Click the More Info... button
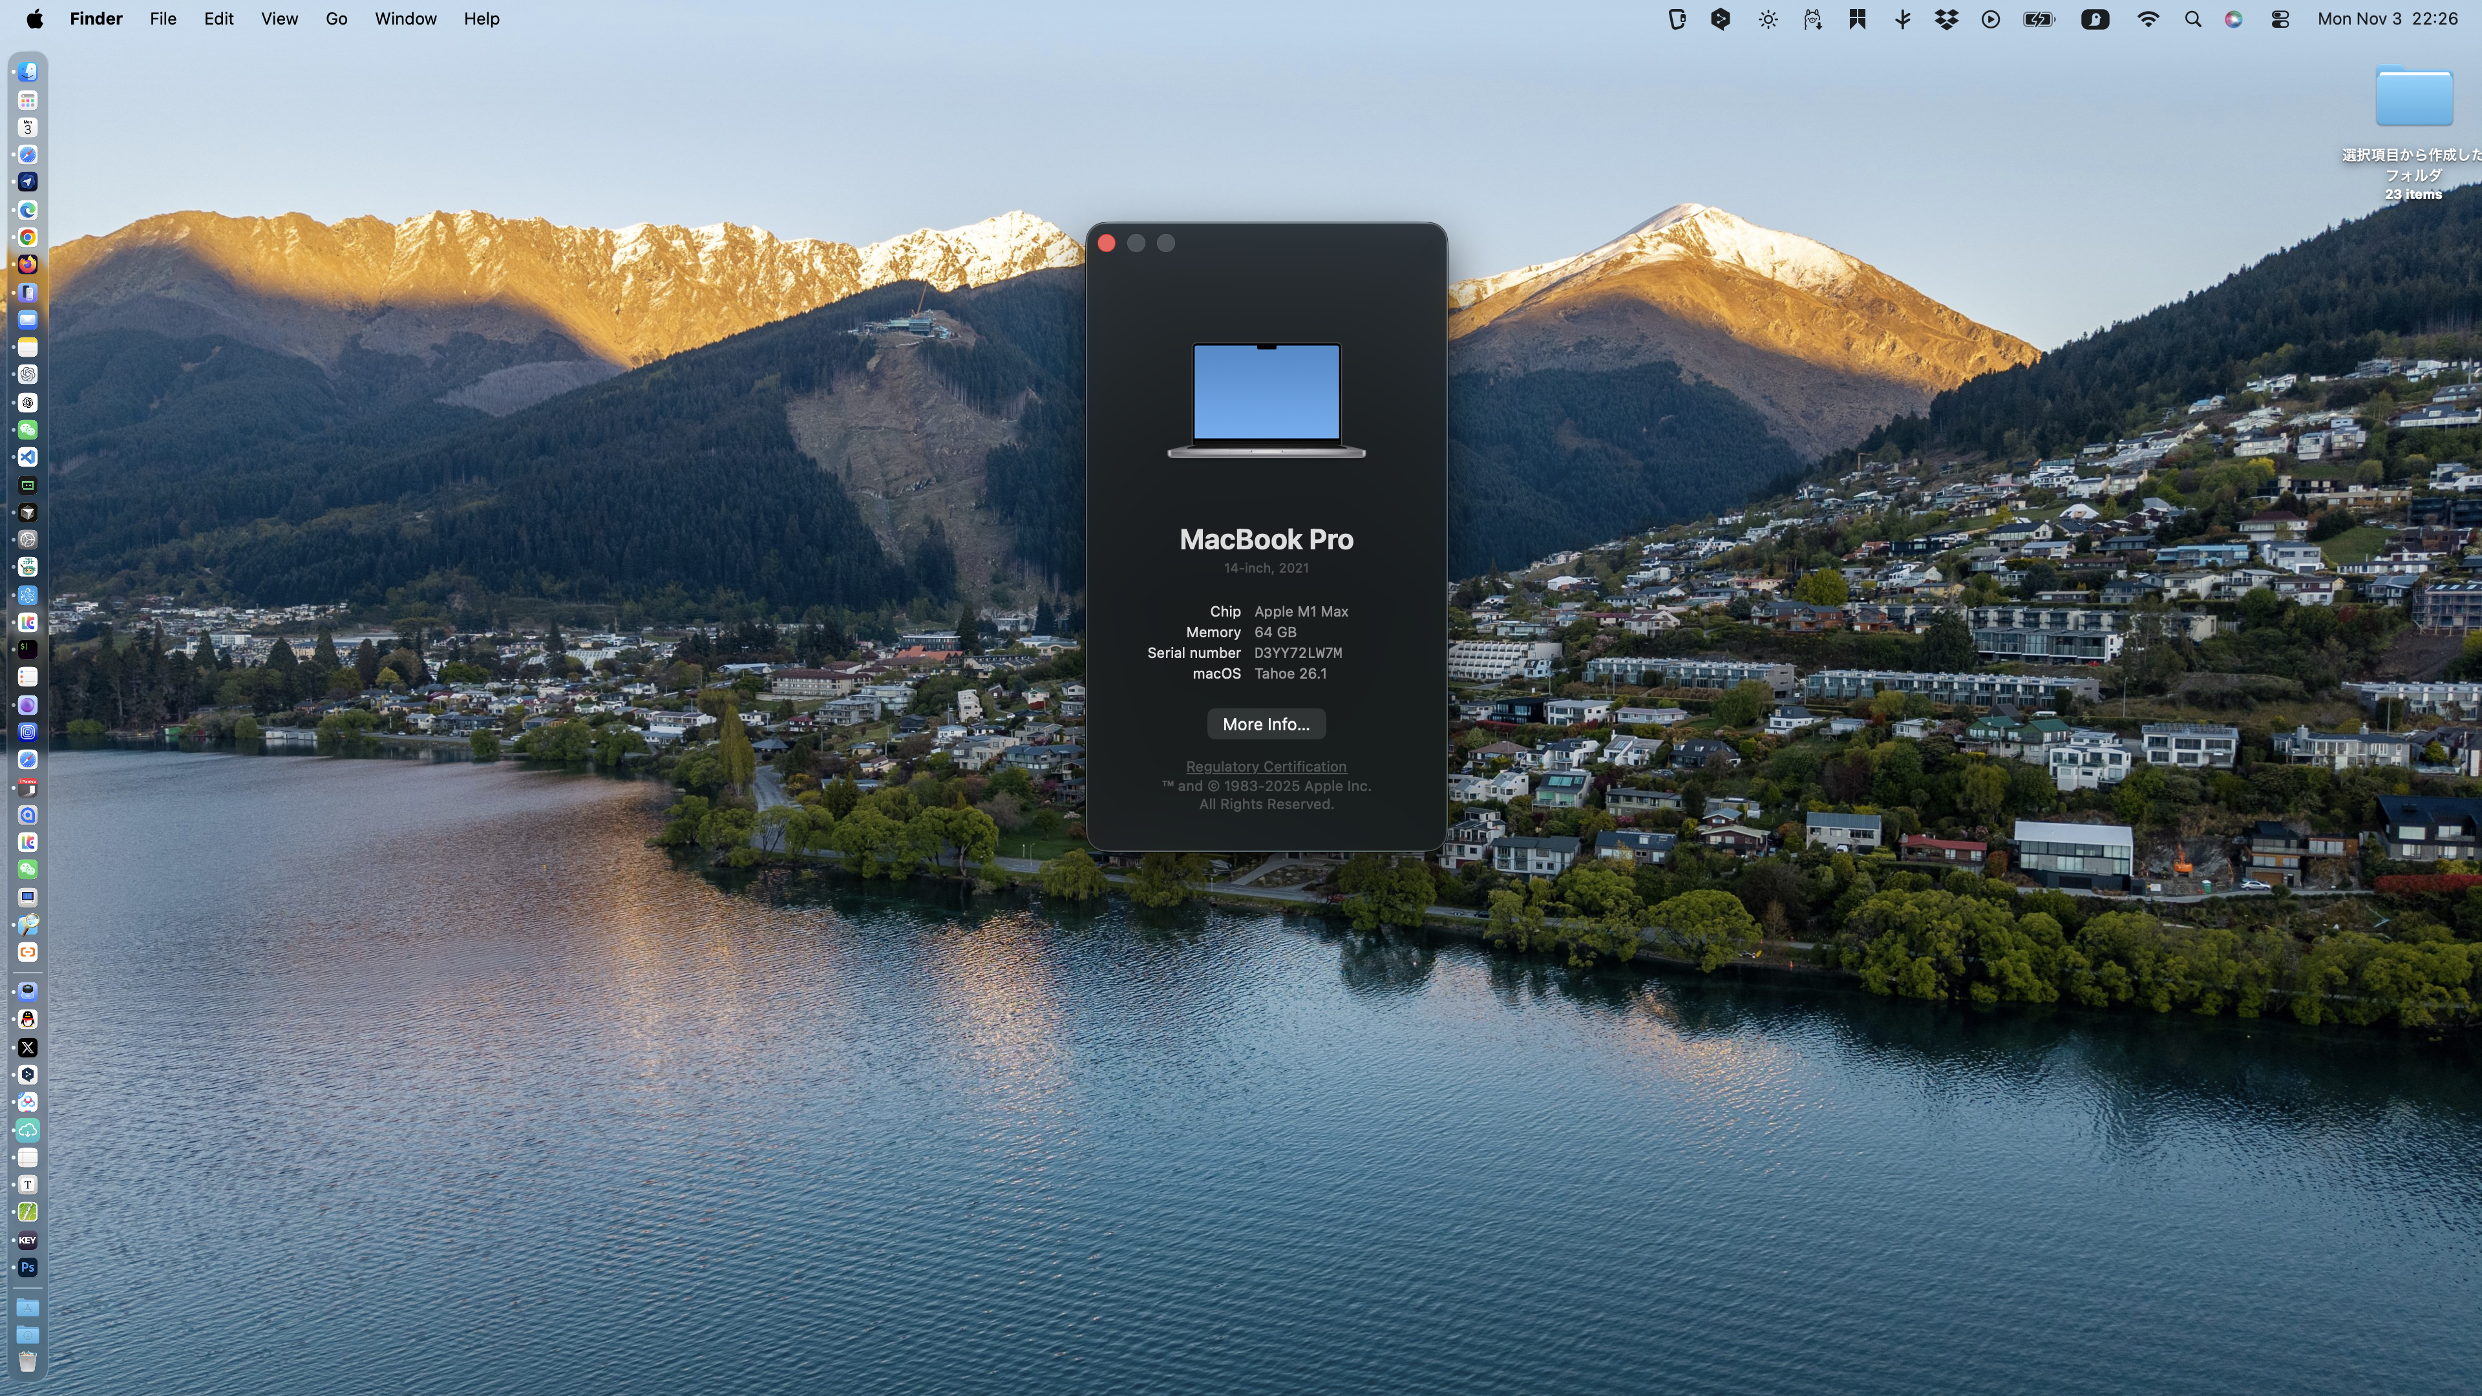2482x1396 pixels. (1265, 724)
